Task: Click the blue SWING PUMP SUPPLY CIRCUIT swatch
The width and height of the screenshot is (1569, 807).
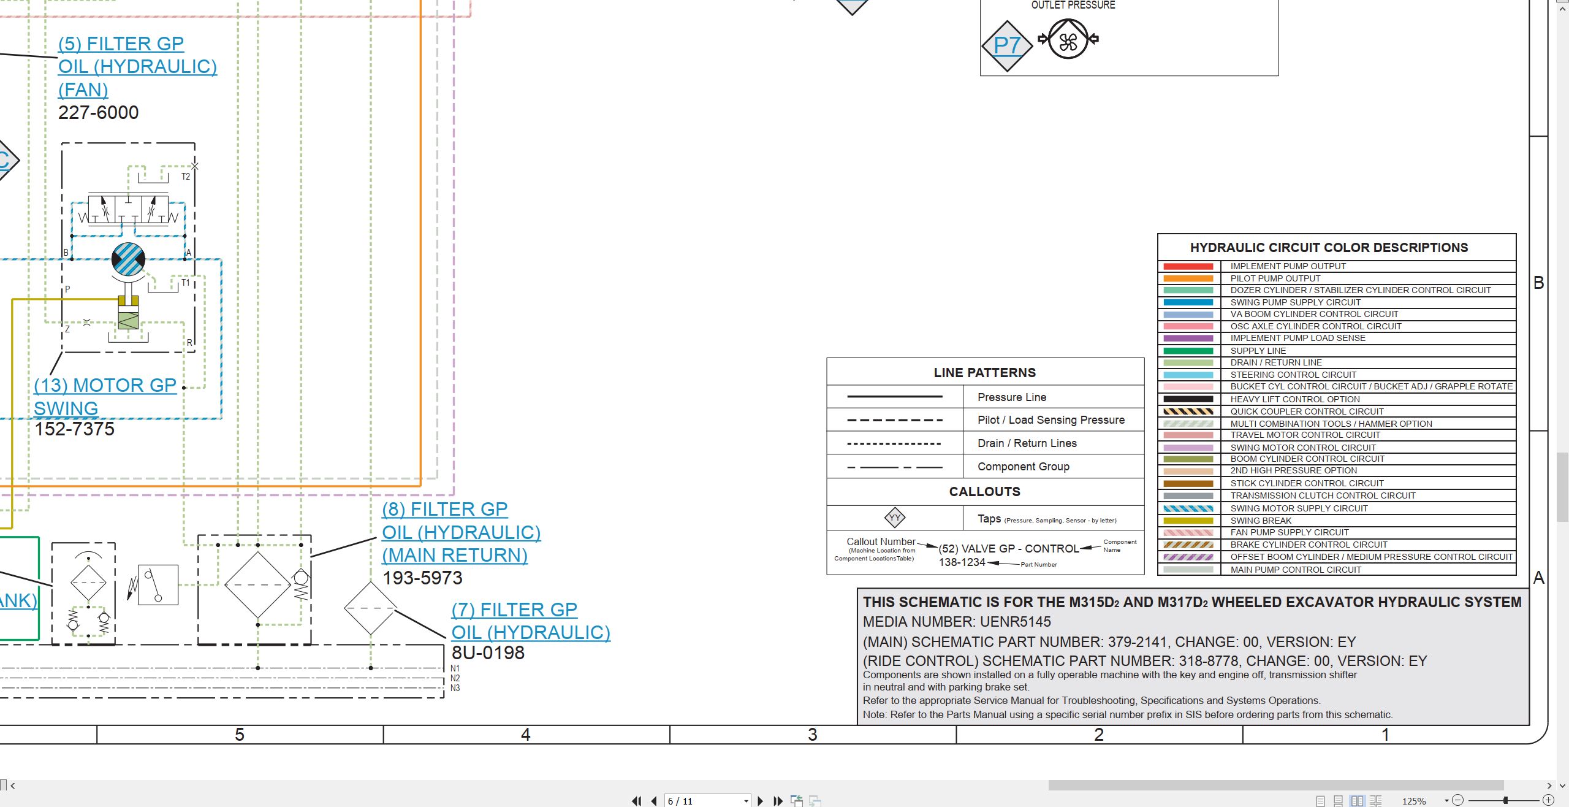Action: 1188,302
